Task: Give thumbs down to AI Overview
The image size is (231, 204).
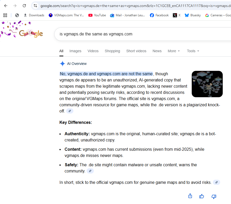Action: point(214,197)
